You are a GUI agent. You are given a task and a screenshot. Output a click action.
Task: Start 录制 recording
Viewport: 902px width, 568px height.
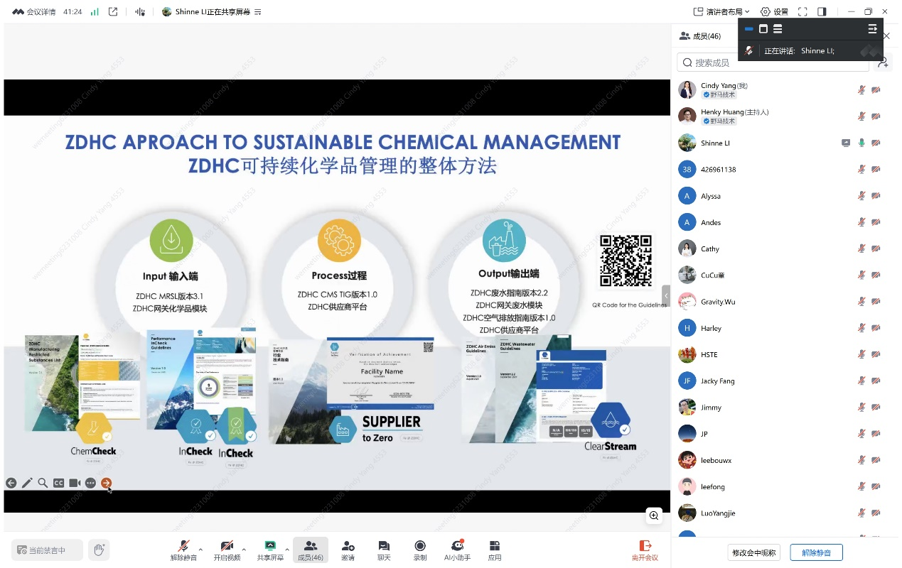[420, 550]
